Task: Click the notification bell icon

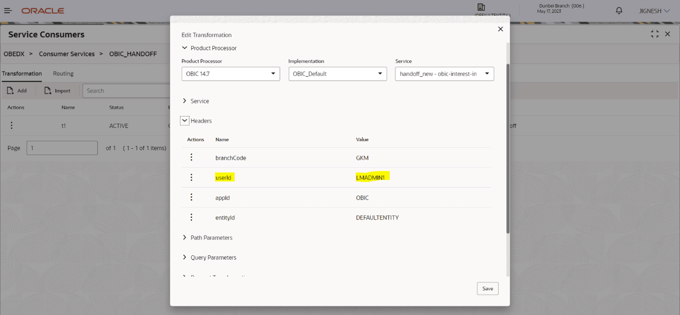Action: pyautogui.click(x=619, y=10)
